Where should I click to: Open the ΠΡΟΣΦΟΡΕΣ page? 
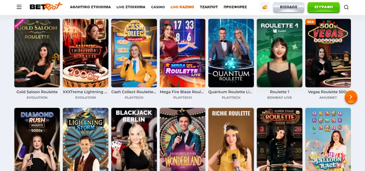pos(235,7)
